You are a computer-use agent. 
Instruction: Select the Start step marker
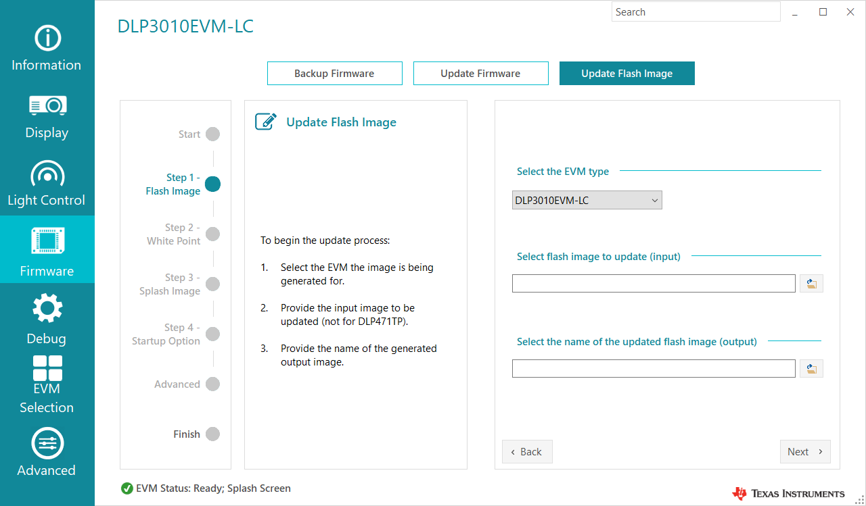click(212, 134)
